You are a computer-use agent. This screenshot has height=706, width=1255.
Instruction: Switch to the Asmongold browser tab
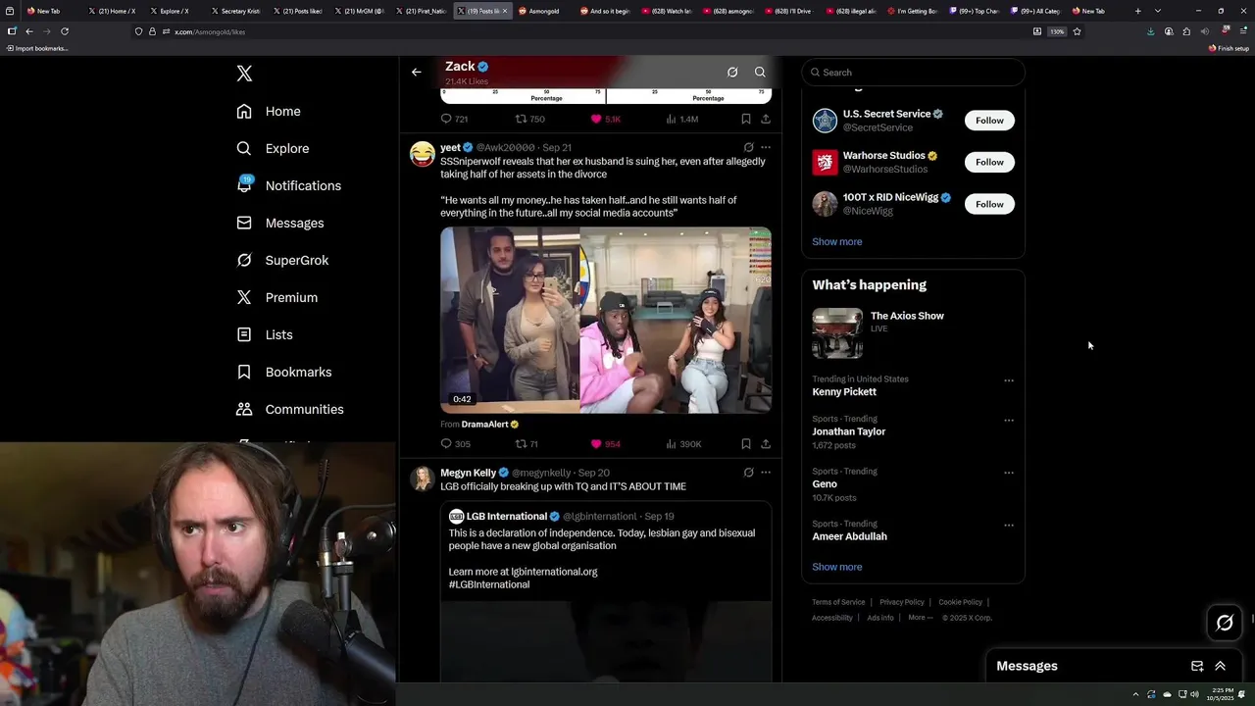[543, 11]
